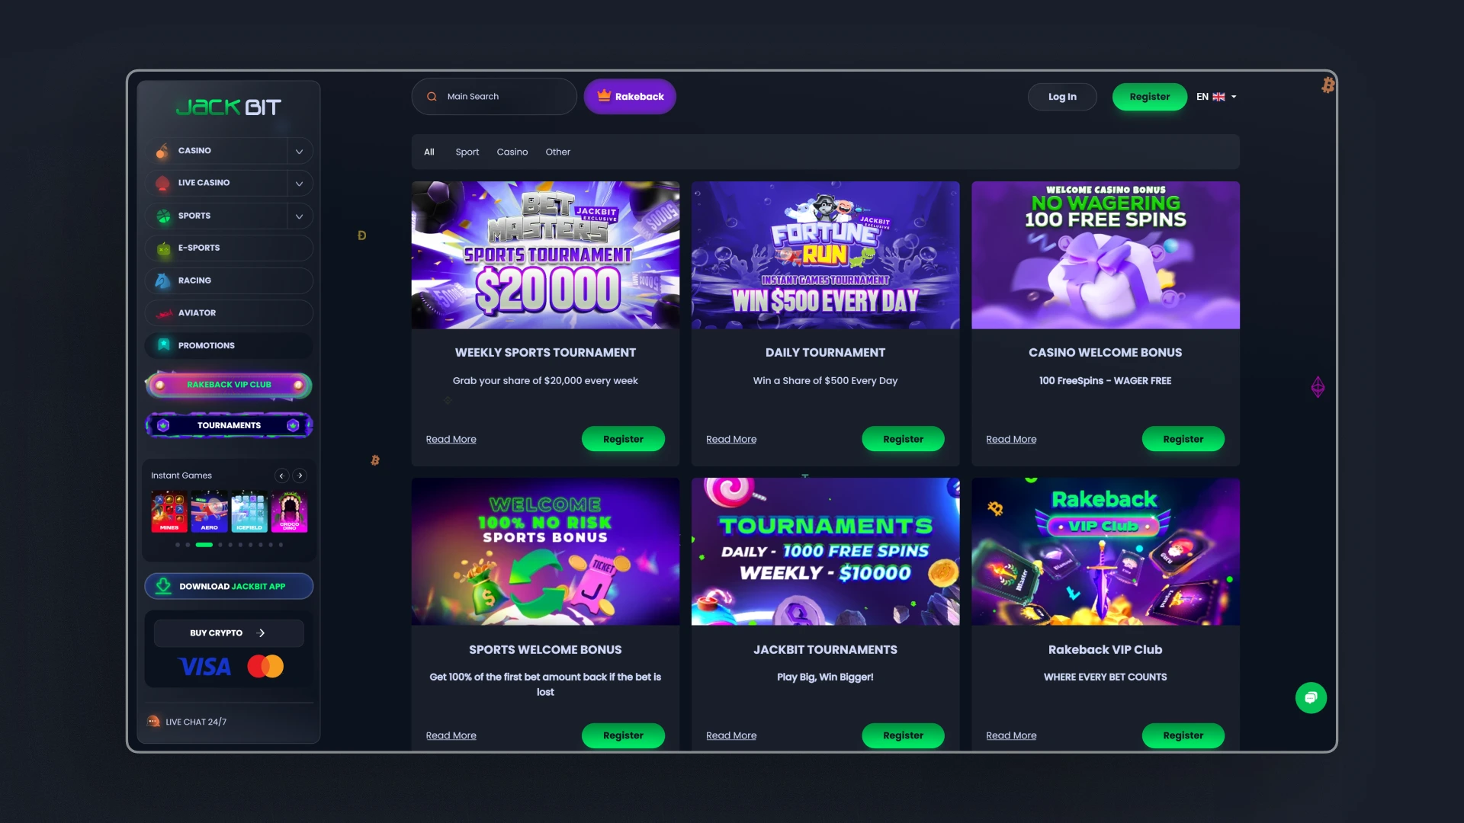Click the JackBit logo
This screenshot has width=1464, height=823.
click(x=229, y=107)
